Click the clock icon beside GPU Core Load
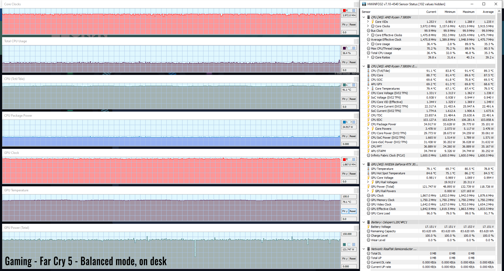The image size is (504, 271). [369, 213]
